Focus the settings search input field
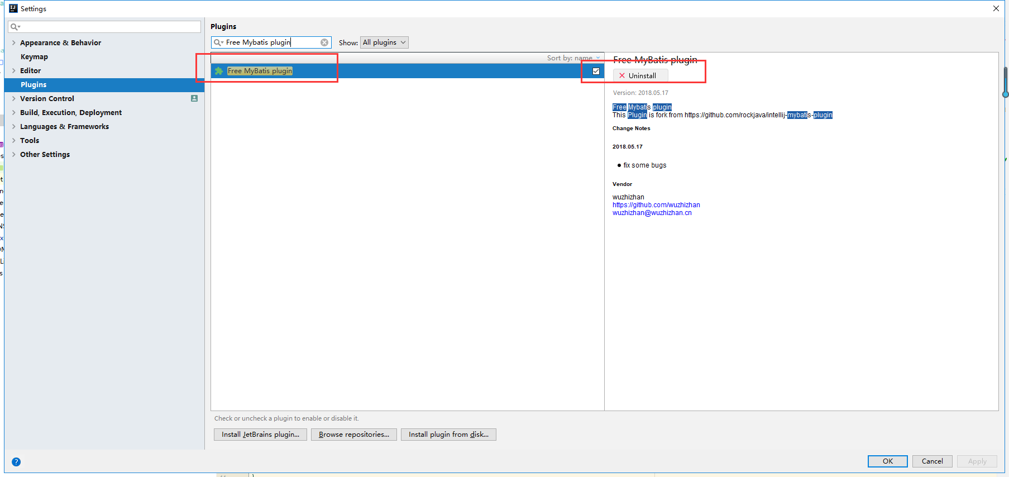 click(x=104, y=27)
